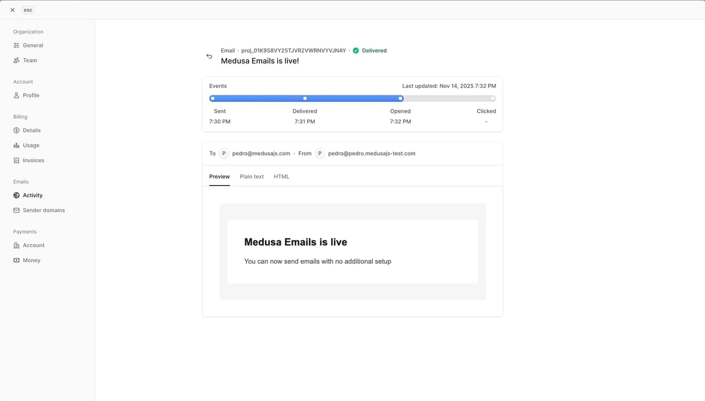The height and width of the screenshot is (401, 705).
Task: Click the 7:30 PM Sent time
Action: (220, 121)
